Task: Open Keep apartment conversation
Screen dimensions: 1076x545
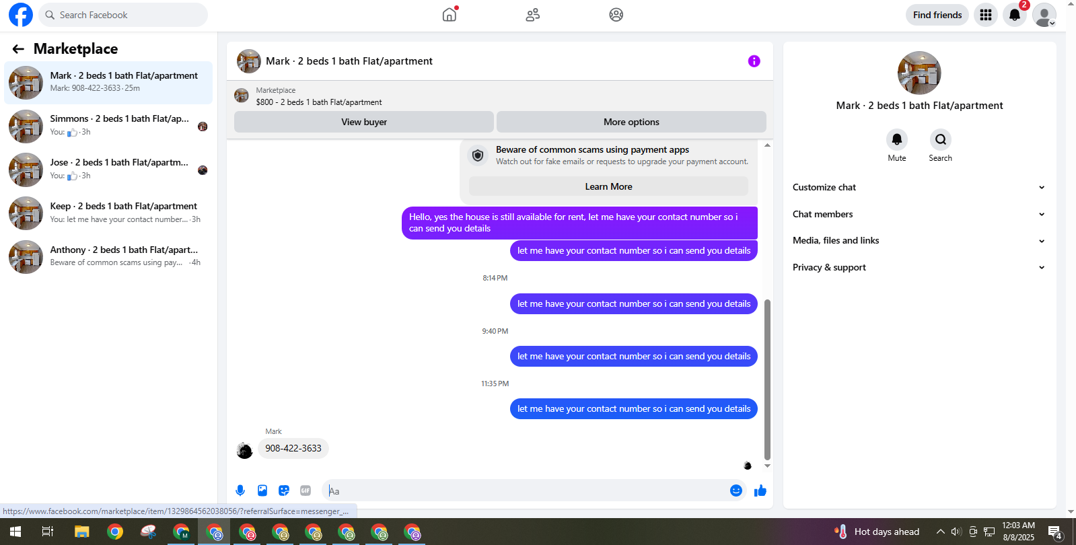Action: click(108, 213)
